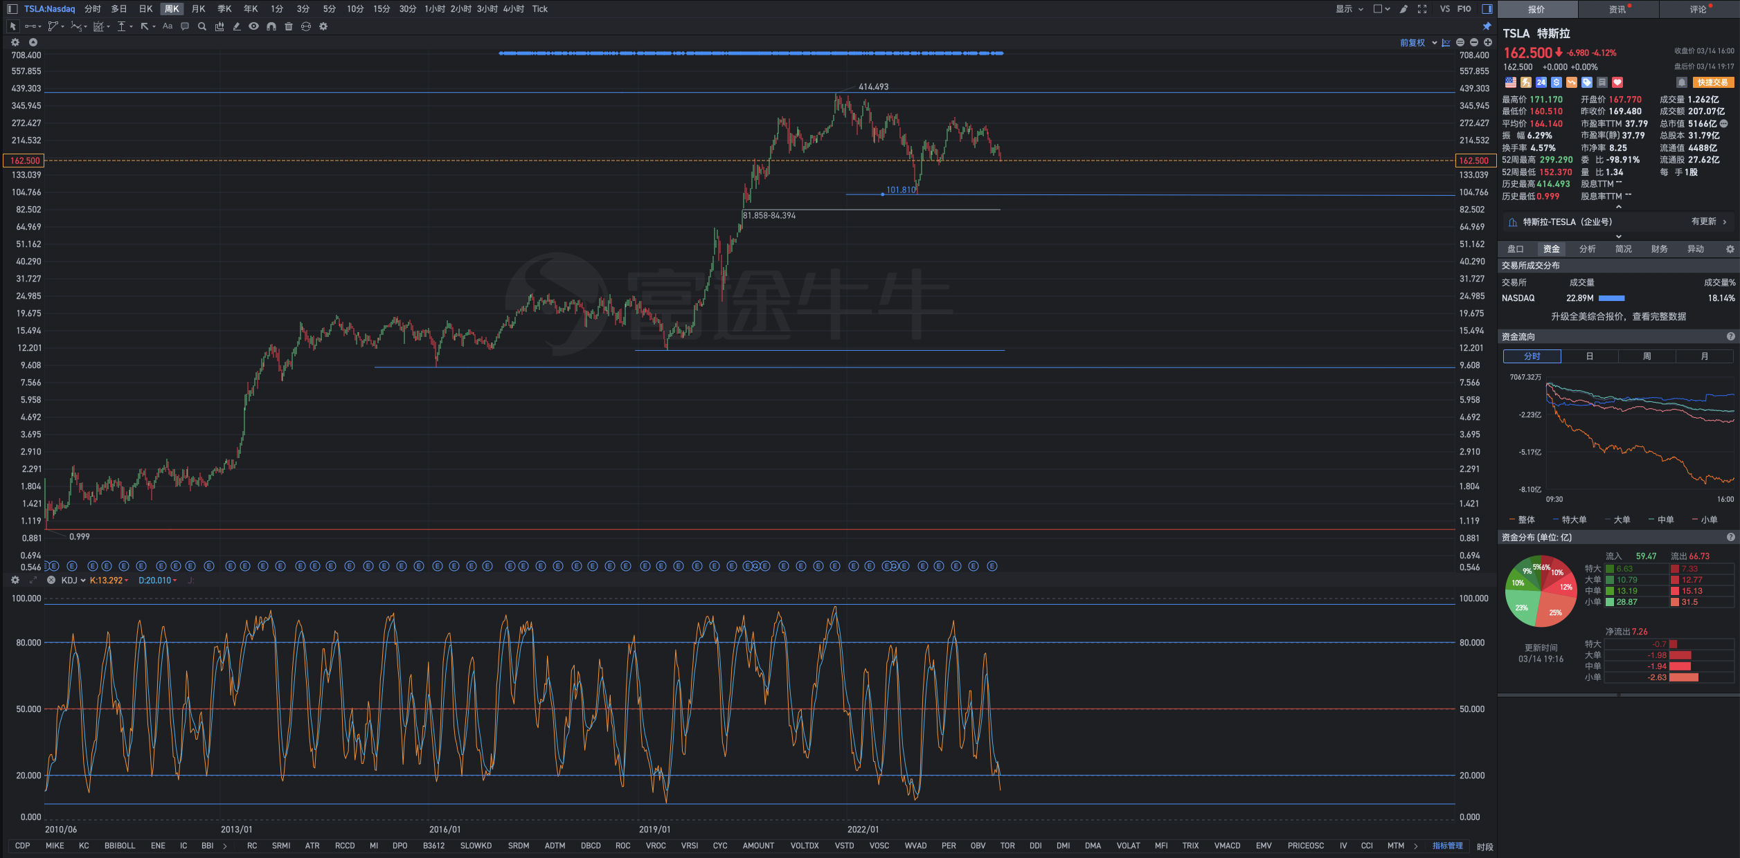Click the 时段 session button
1740x858 pixels.
coord(1485,847)
